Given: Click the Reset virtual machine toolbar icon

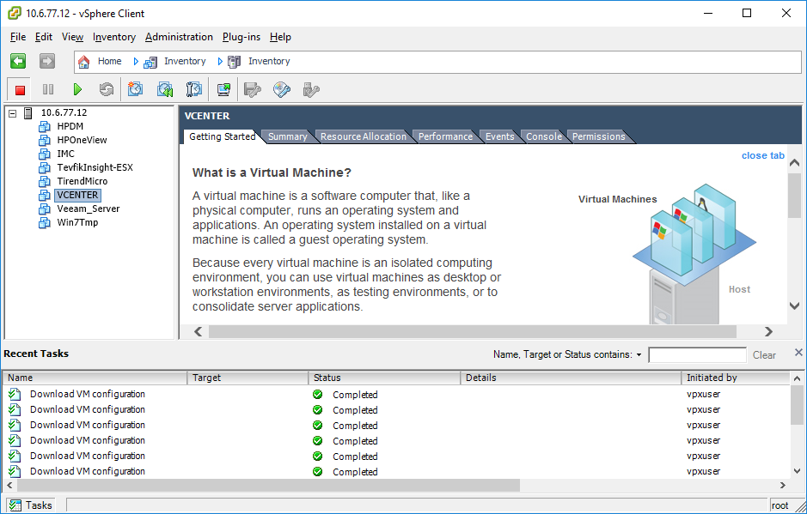Looking at the screenshot, I should [107, 90].
